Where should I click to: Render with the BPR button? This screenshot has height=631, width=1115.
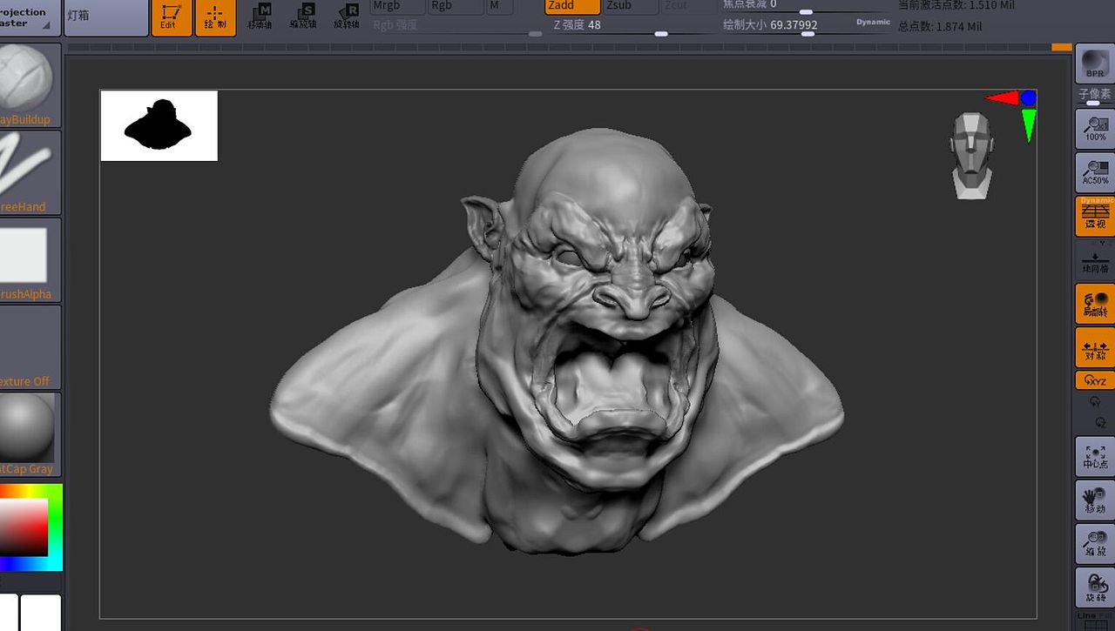coord(1095,64)
